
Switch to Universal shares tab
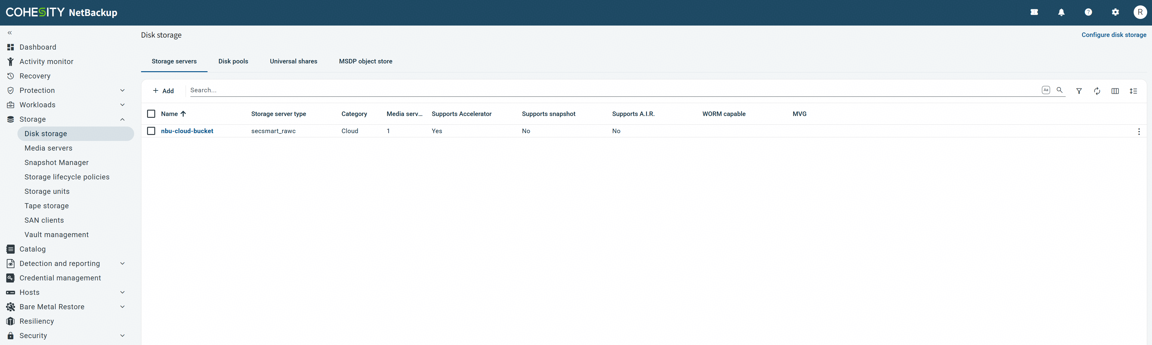293,61
